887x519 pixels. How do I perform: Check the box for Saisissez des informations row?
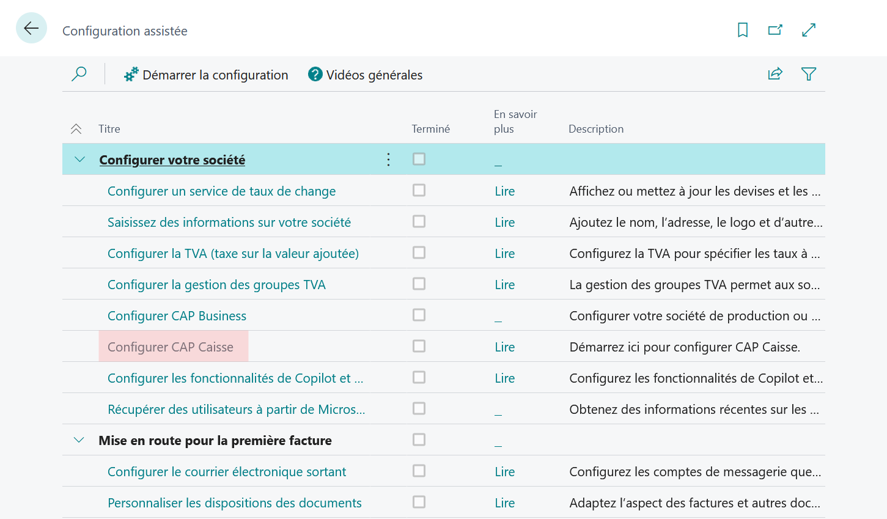(419, 221)
